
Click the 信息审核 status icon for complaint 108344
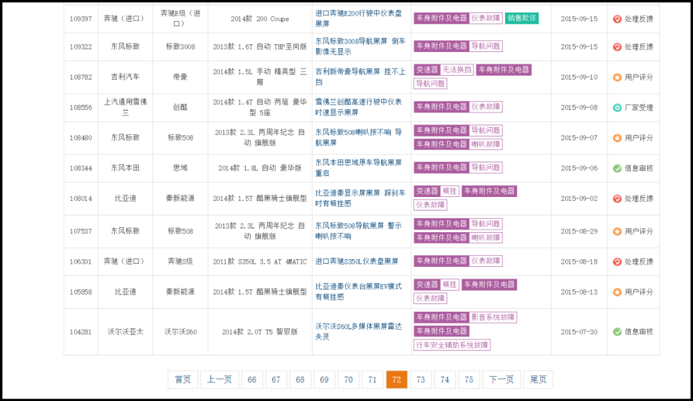pos(617,168)
